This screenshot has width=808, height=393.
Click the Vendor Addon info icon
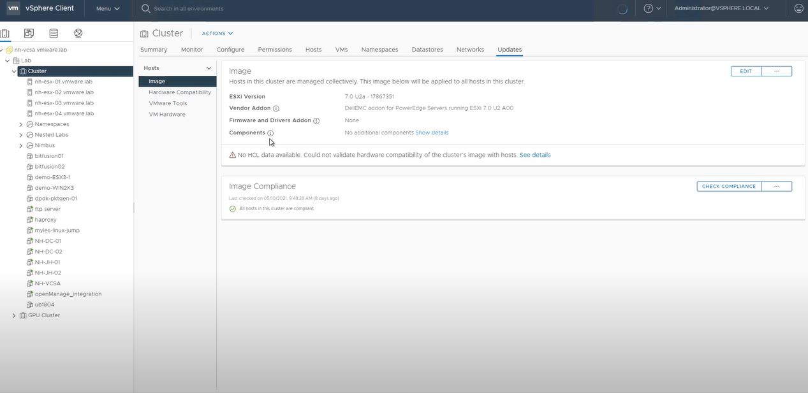(275, 108)
